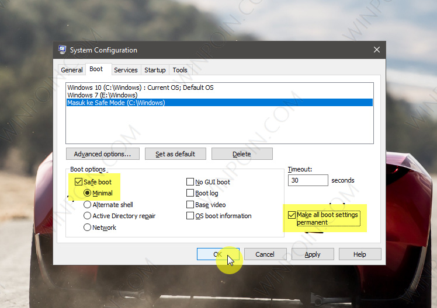
Task: Apply the boot settings
Action: (313, 254)
